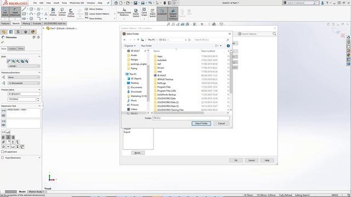Click the Folder name input field
The height and width of the screenshot is (197, 351).
click(x=191, y=118)
